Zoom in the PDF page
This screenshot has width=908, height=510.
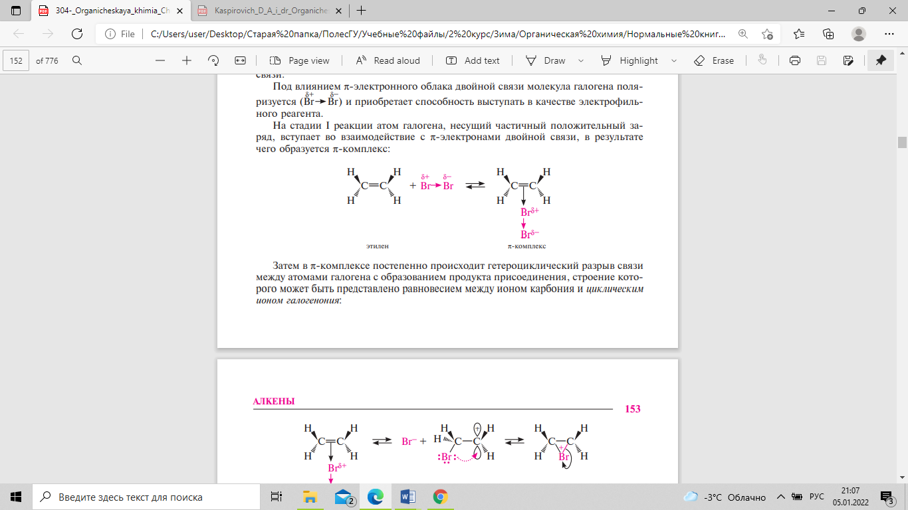click(187, 60)
